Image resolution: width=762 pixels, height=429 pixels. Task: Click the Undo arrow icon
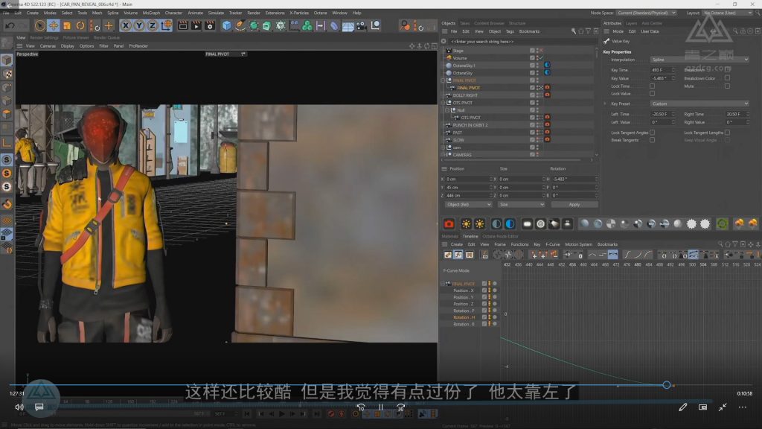click(10, 25)
